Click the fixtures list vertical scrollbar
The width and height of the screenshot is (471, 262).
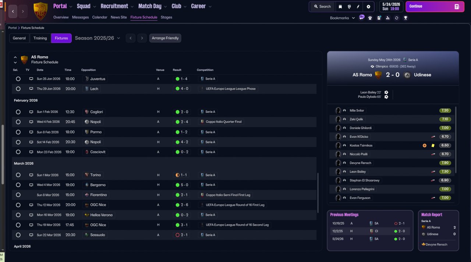(318, 193)
